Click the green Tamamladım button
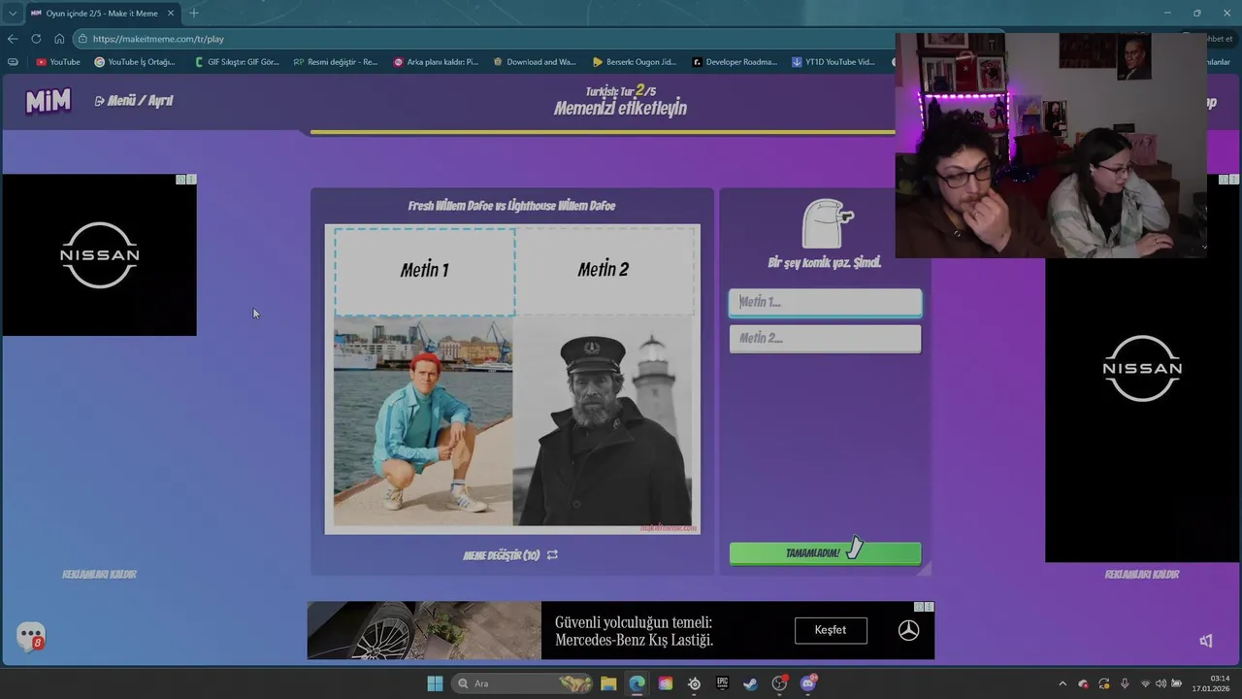1242x699 pixels. (x=825, y=553)
